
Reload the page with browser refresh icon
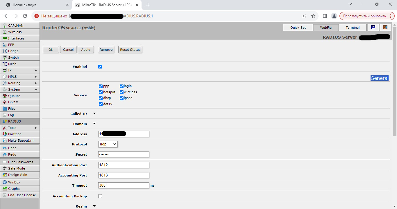25,16
